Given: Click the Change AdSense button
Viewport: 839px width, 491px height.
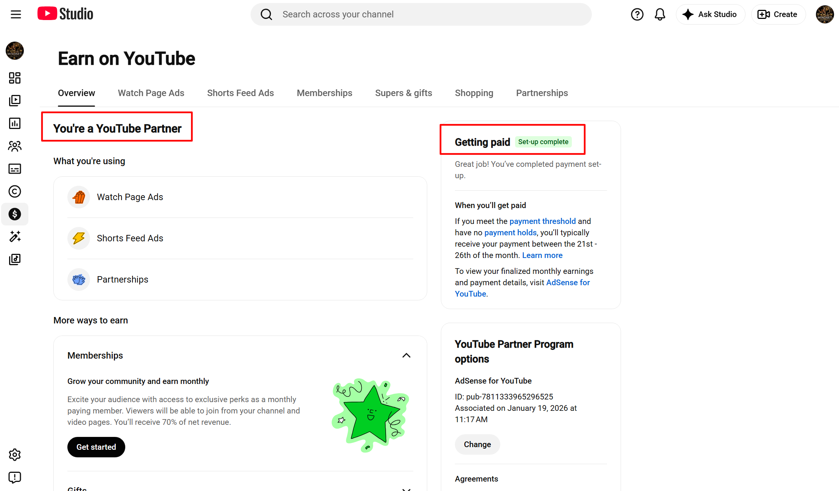Looking at the screenshot, I should click(477, 444).
